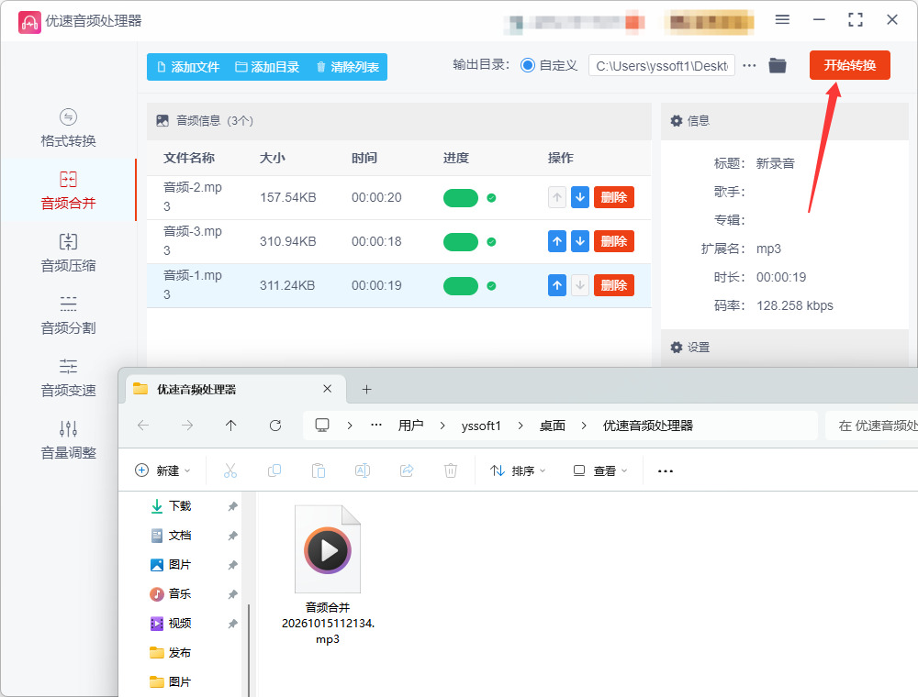Click 清除列表 to clear the list
Screen dimensions: 918x697
click(348, 67)
